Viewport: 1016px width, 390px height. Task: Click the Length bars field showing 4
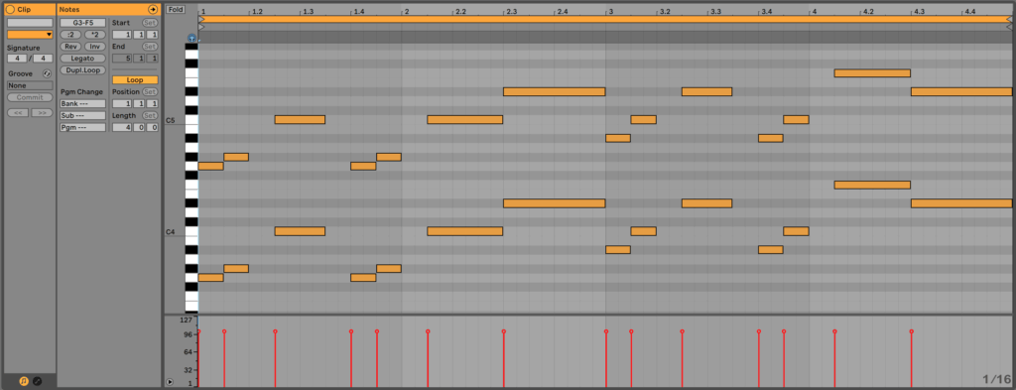[x=122, y=128]
